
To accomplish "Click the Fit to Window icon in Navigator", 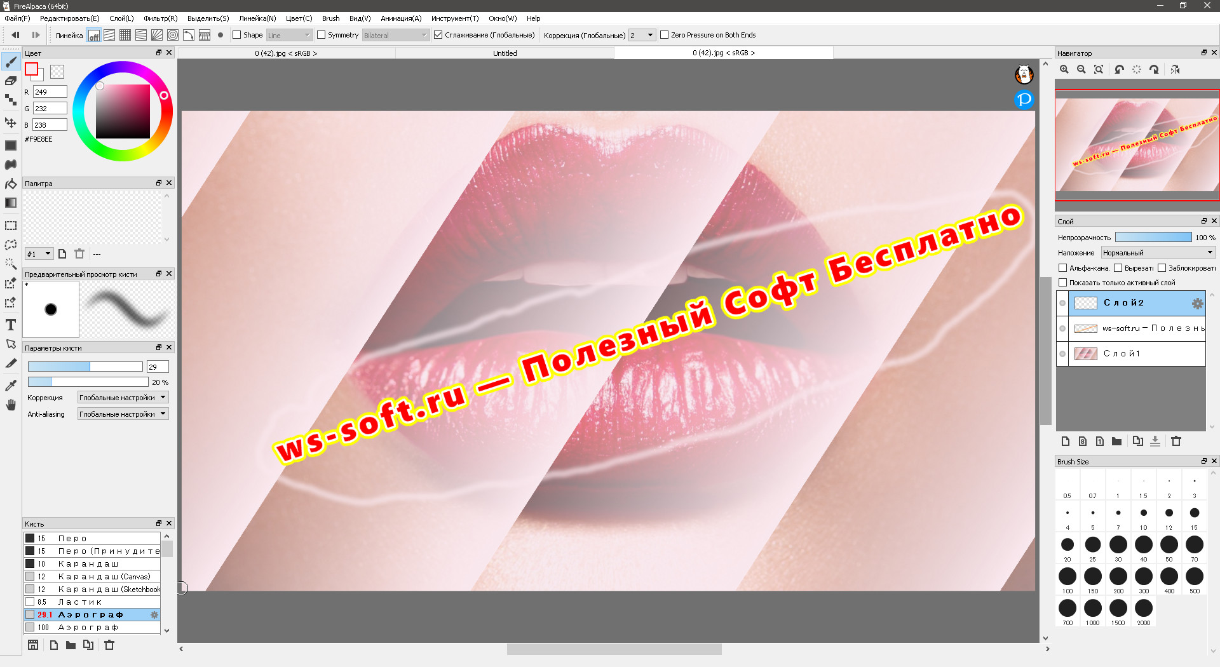I will tap(1099, 69).
